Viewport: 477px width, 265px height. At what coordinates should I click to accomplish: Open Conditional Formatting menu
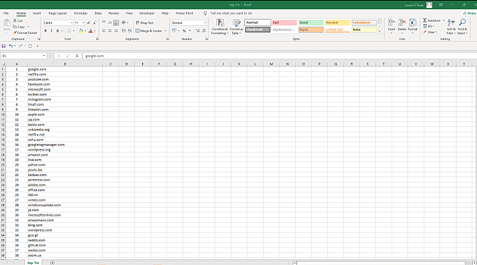[219, 27]
